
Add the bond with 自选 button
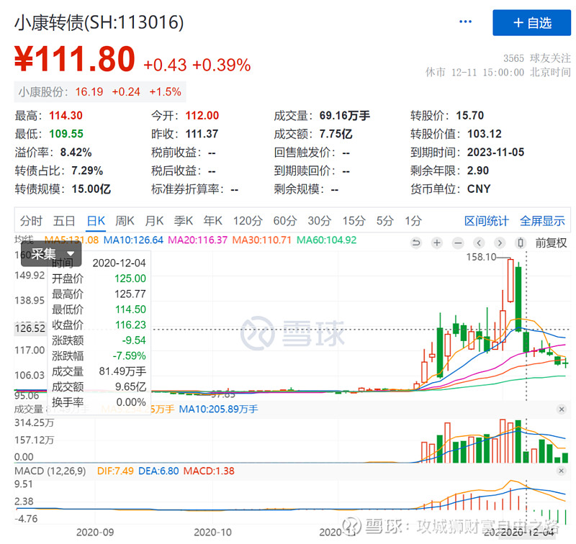531,23
